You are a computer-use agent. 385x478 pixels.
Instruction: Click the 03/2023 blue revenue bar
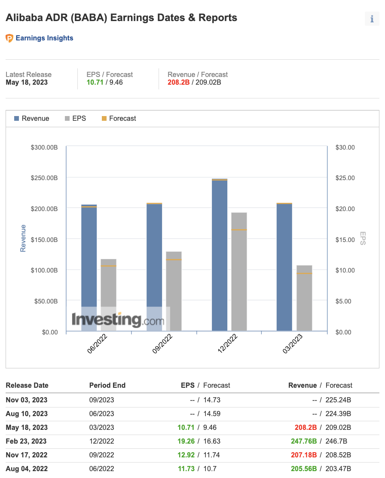pos(284,267)
